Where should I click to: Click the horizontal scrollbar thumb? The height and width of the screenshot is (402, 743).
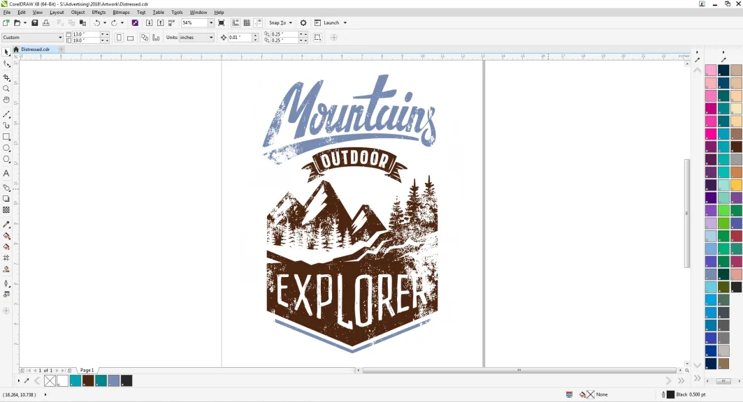tap(519, 371)
